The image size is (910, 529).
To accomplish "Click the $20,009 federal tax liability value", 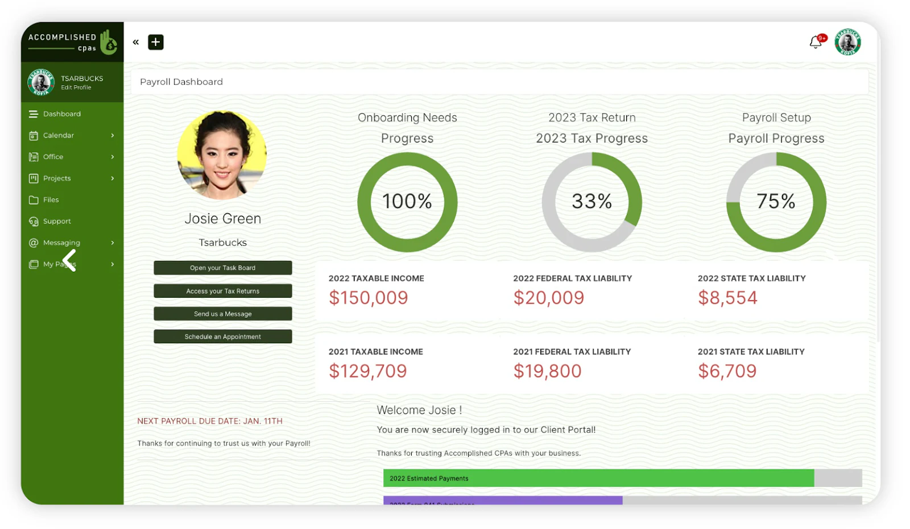I will (x=549, y=298).
